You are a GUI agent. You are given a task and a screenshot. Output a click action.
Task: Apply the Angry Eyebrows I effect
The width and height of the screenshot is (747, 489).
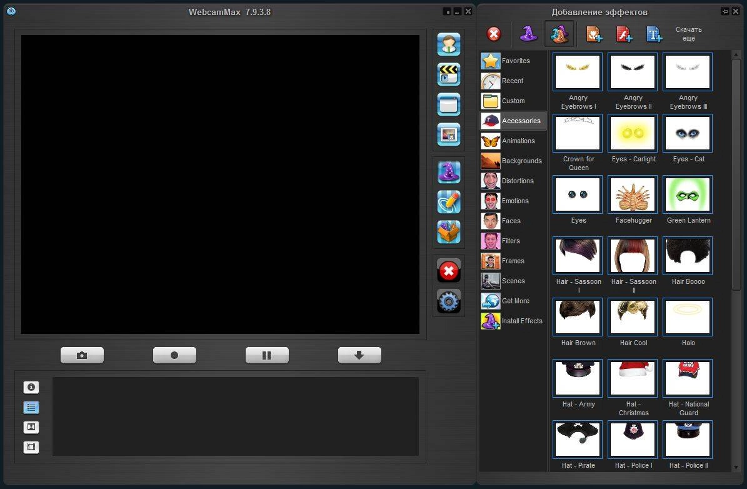578,71
